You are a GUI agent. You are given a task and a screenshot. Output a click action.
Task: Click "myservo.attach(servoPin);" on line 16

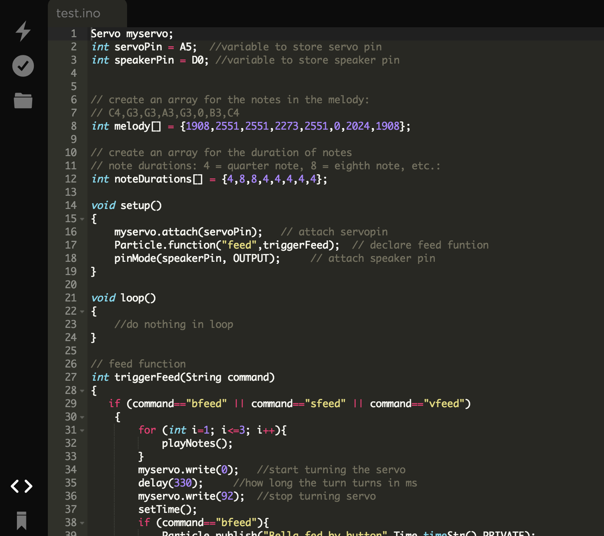188,232
